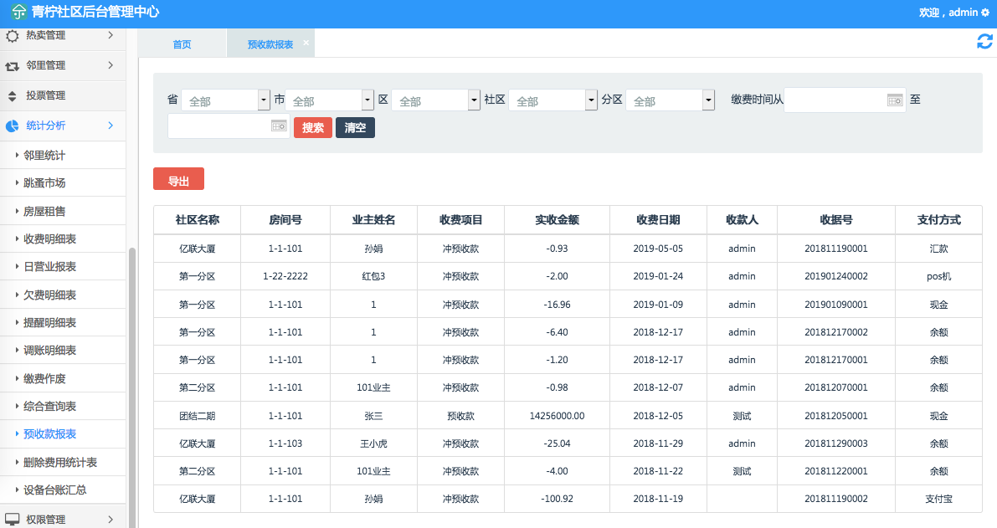Image resolution: width=997 pixels, height=528 pixels.
Task: Click the 搜索 button
Action: coord(313,128)
